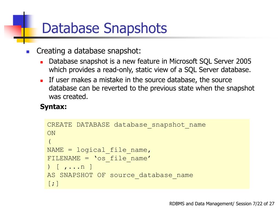Viewport: 280px width, 210px height.
Task: Click the 'Database Snapshots' slide title
Action: pos(104,28)
